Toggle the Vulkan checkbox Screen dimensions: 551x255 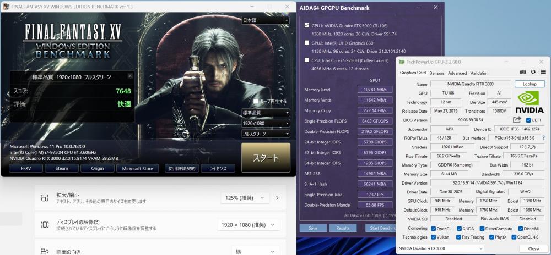(433, 237)
